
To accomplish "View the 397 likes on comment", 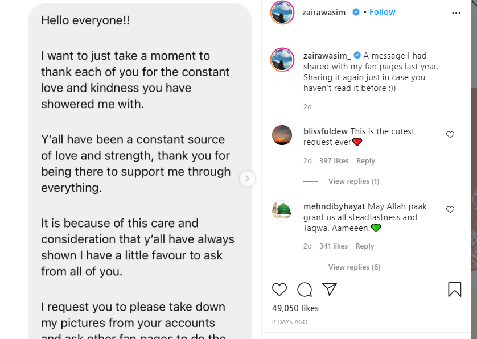I will pos(334,161).
